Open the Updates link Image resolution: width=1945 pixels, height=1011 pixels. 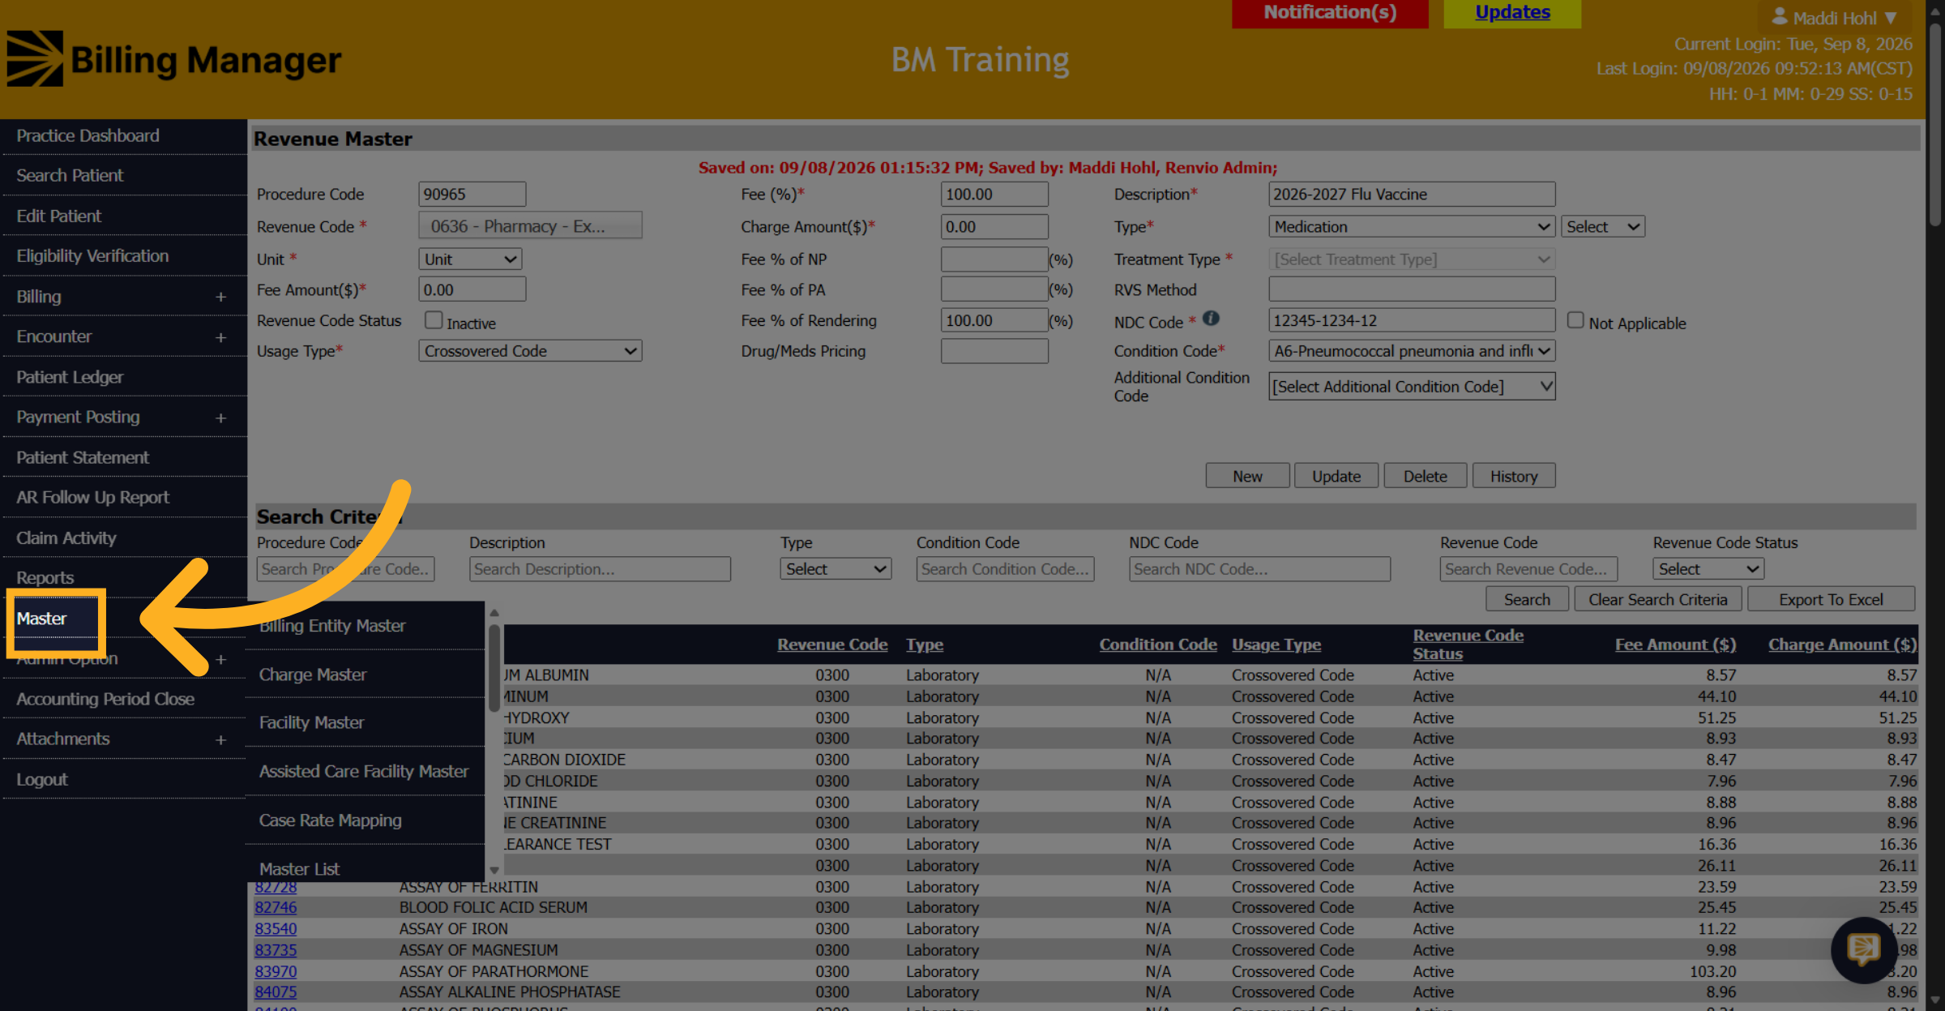click(1512, 13)
